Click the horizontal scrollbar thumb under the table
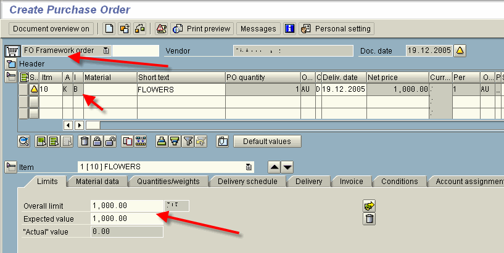 tap(93, 126)
